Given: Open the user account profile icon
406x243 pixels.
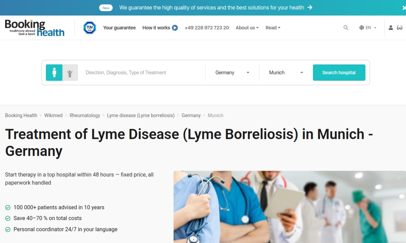Looking at the screenshot, I should (x=391, y=28).
